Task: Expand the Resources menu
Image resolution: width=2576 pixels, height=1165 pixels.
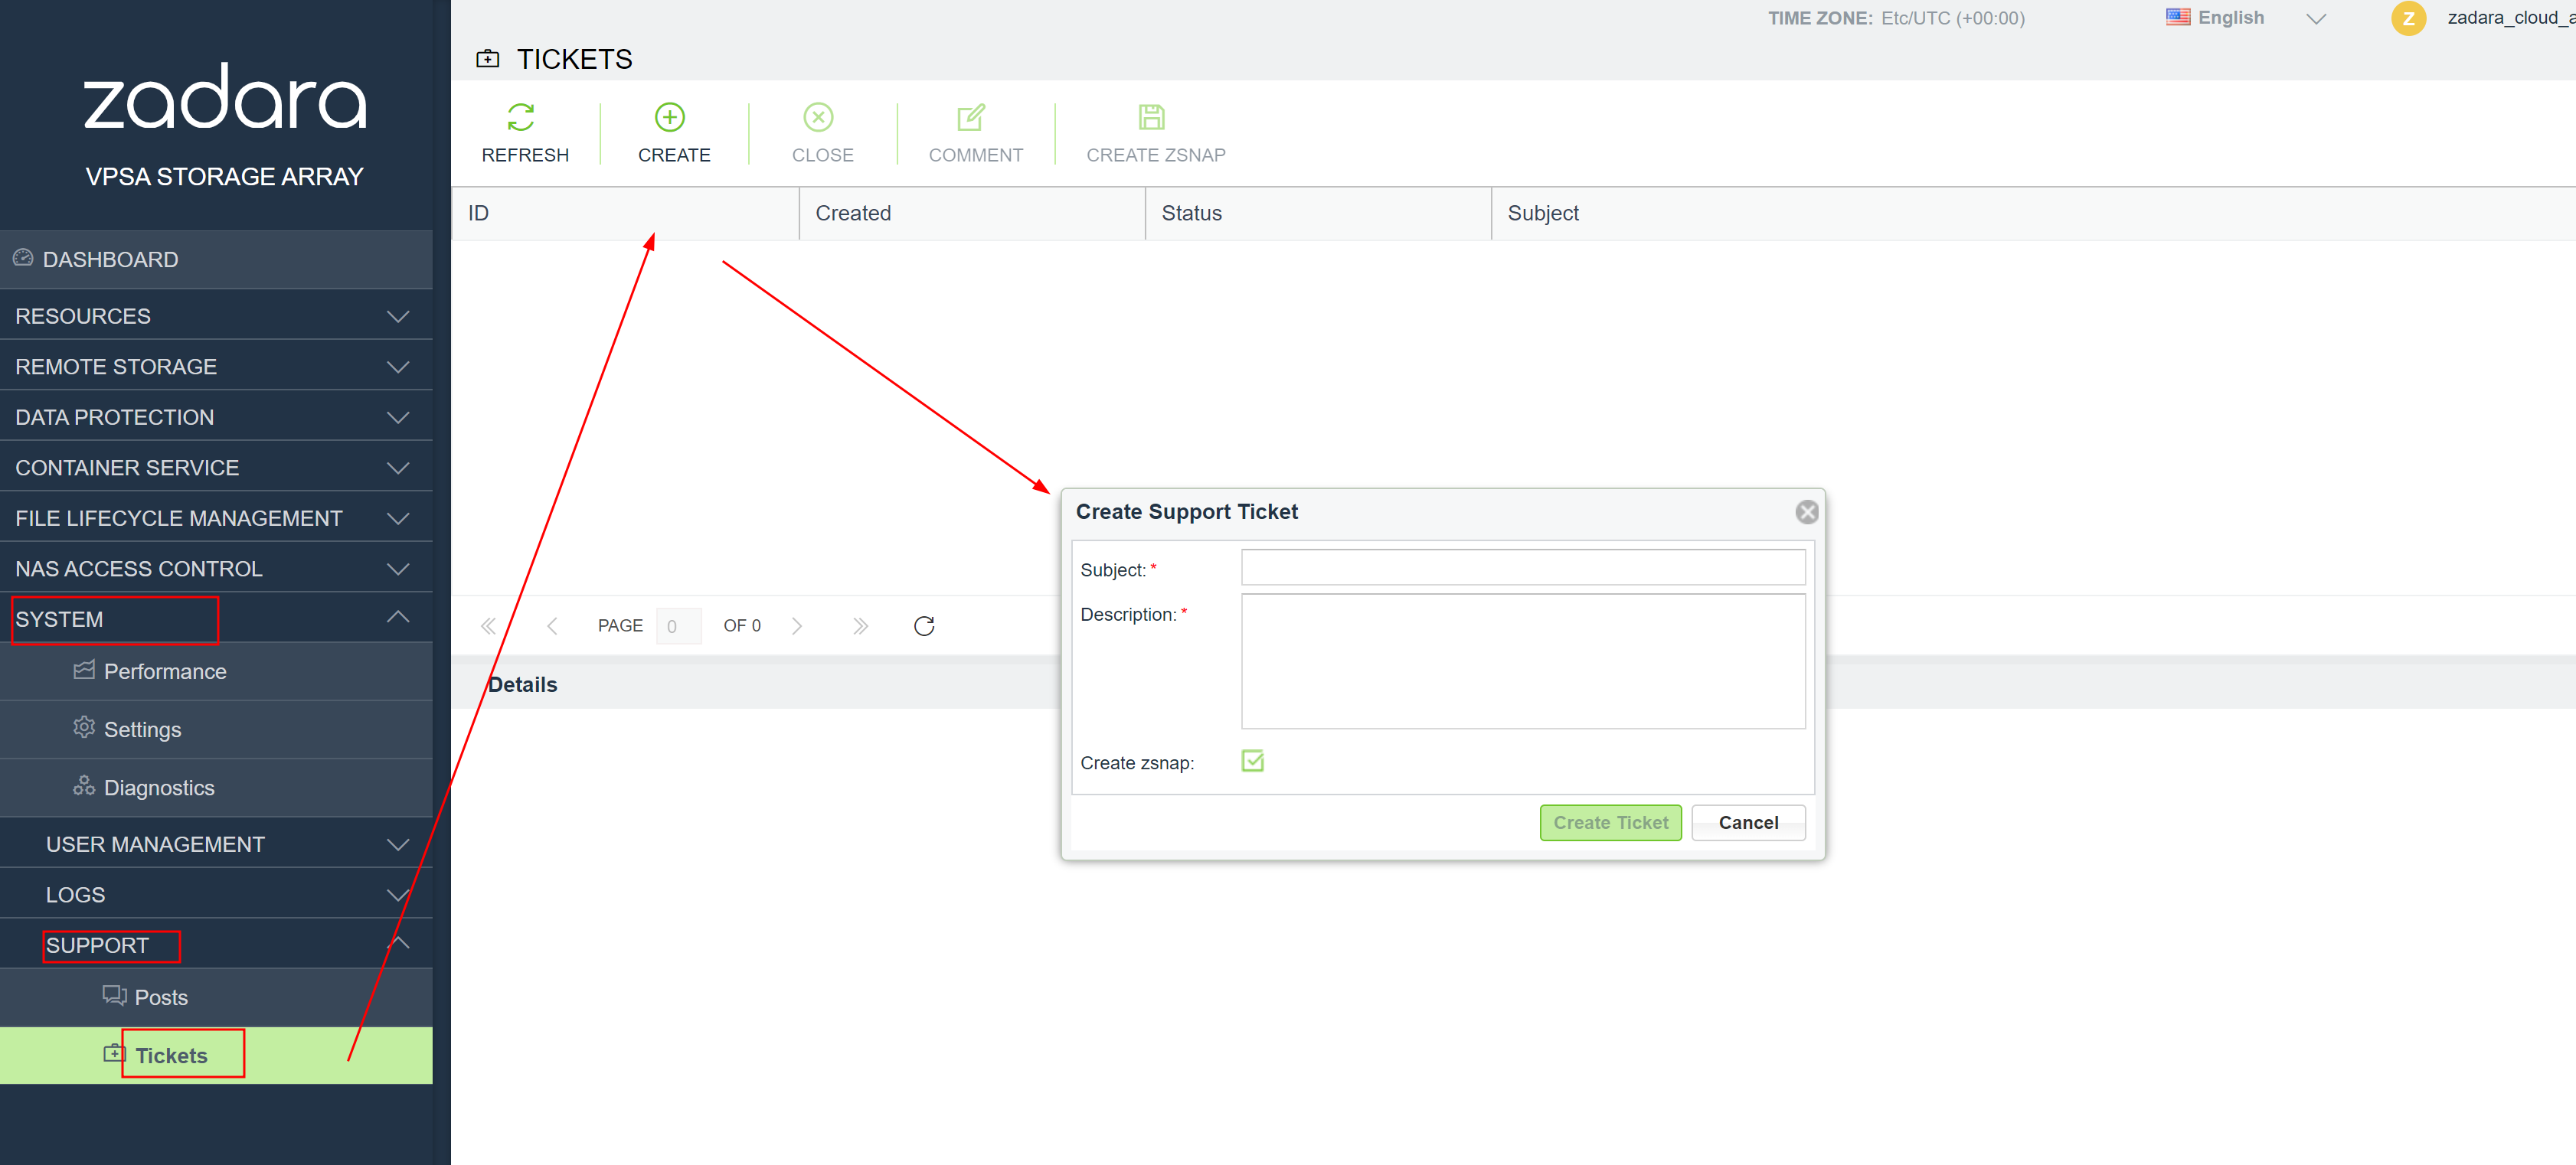Action: 216,316
